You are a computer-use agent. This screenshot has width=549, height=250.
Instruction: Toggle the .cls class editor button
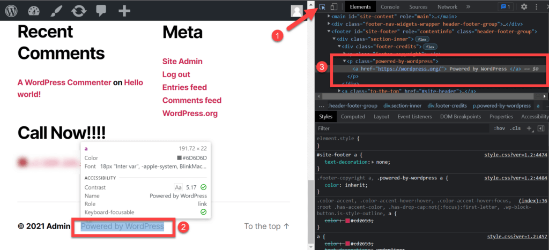tap(515, 128)
